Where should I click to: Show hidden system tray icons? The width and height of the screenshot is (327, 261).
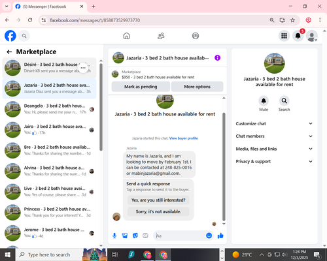262,254
